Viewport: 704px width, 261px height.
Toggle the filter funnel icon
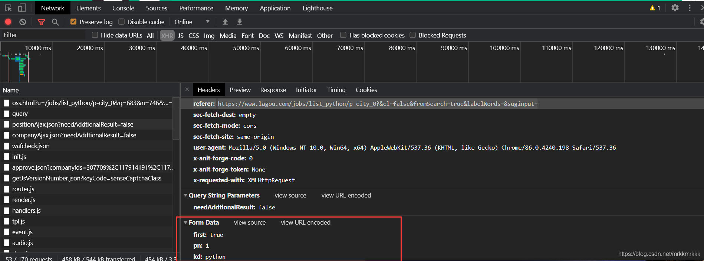tap(41, 22)
